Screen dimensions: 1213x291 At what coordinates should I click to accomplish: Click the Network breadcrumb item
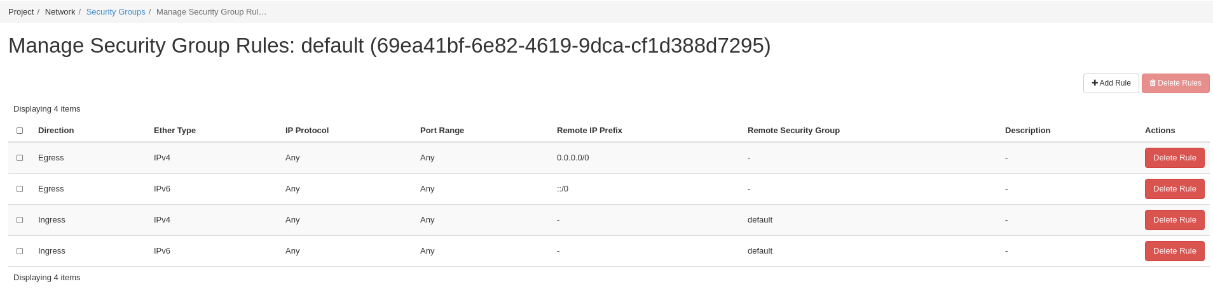60,12
